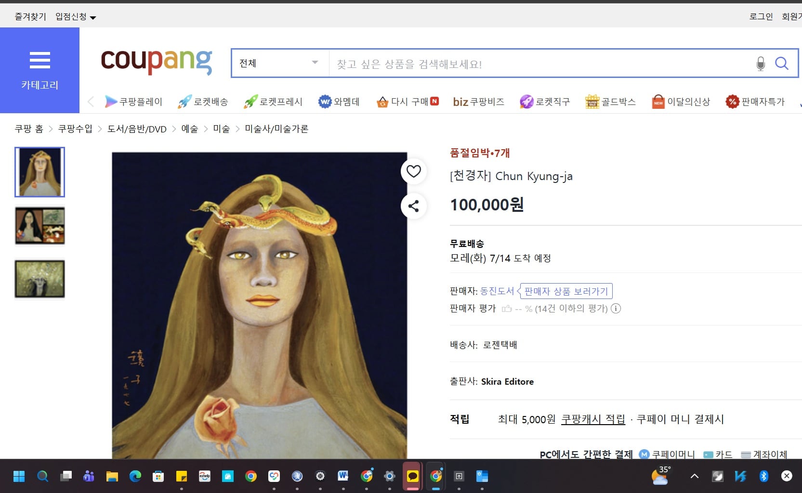
Task: Open 판매자특가 menu item
Action: [x=755, y=102]
